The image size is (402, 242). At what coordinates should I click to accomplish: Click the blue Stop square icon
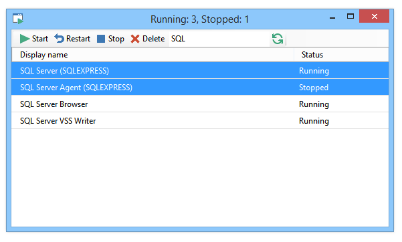101,39
